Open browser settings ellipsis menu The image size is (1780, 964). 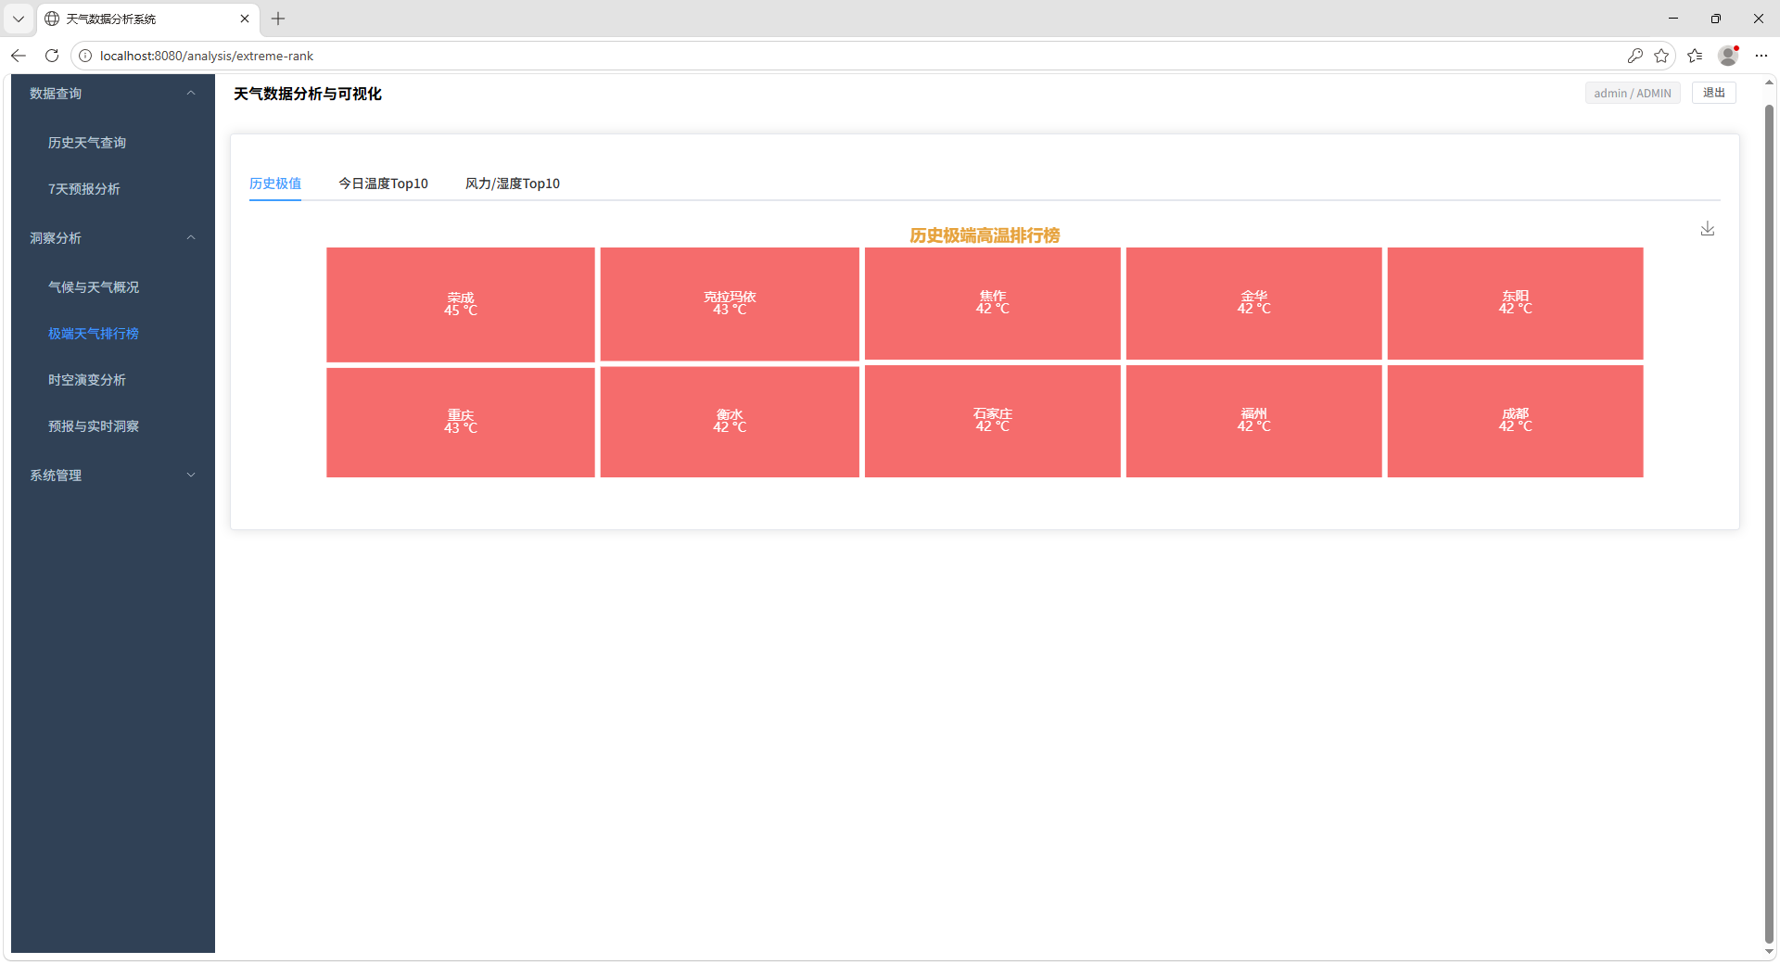tap(1761, 56)
